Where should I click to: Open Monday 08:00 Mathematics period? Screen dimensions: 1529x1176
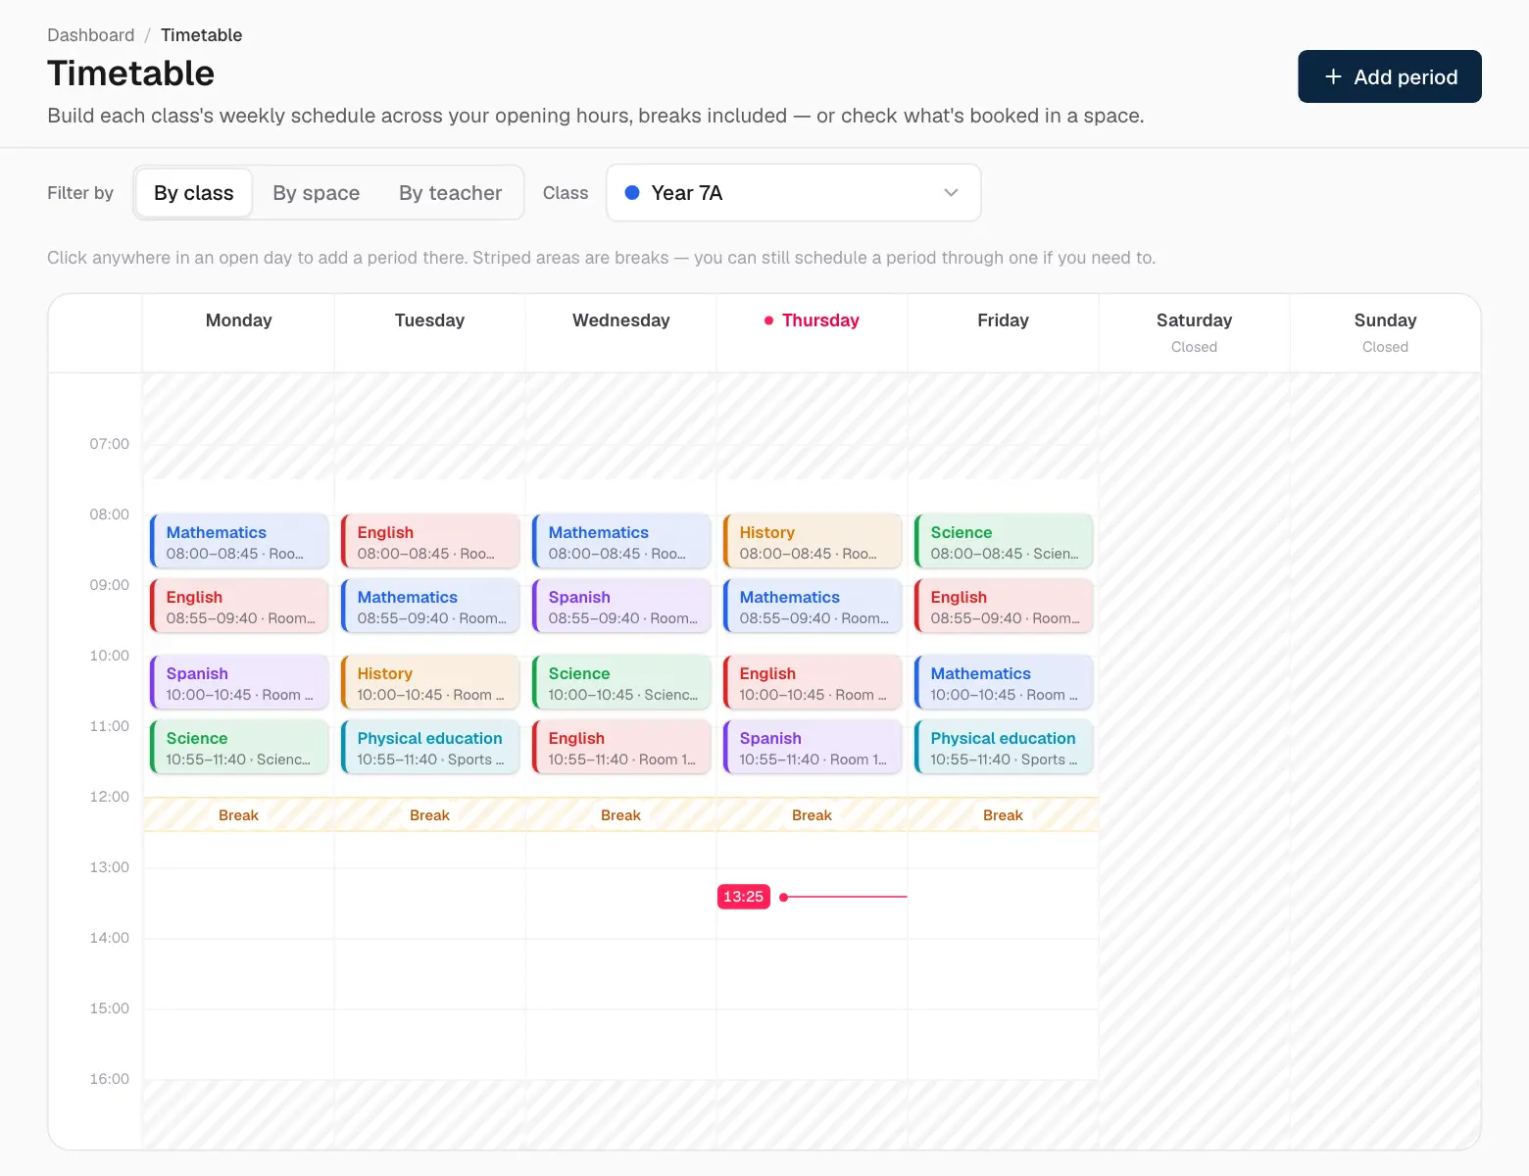tap(239, 541)
